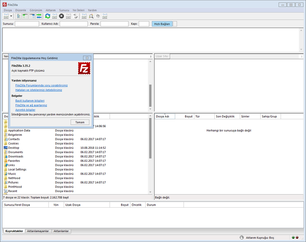Expand the local site path dropdown
This screenshot has width=306, height=242.
151,56
